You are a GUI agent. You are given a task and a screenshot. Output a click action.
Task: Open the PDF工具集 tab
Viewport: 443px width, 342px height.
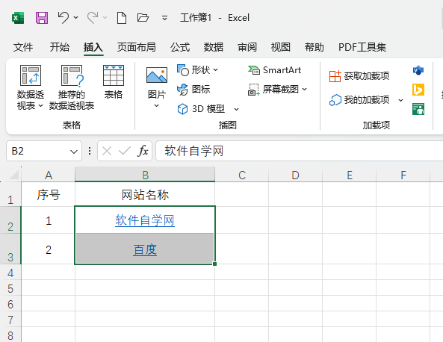pos(362,47)
